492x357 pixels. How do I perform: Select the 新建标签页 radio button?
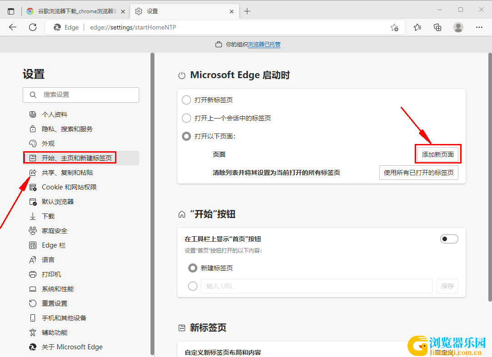point(193,268)
